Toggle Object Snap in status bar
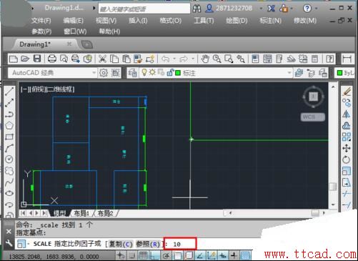The width and height of the screenshot is (358, 261). coord(177,256)
